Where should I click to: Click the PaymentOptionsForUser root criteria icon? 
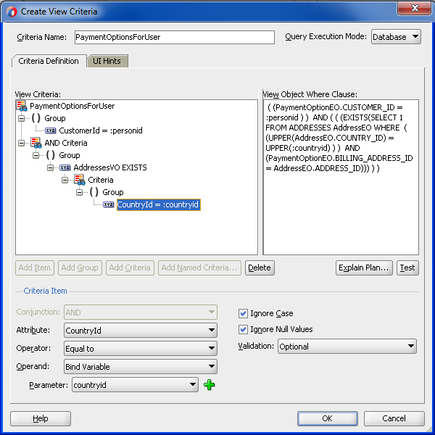click(x=21, y=106)
